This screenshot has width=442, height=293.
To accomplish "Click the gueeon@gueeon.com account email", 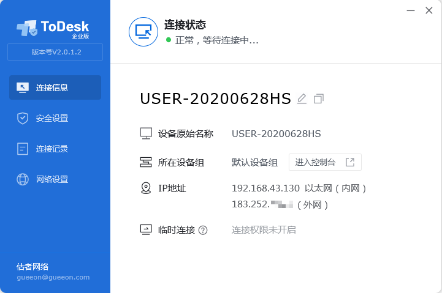I will point(53,277).
